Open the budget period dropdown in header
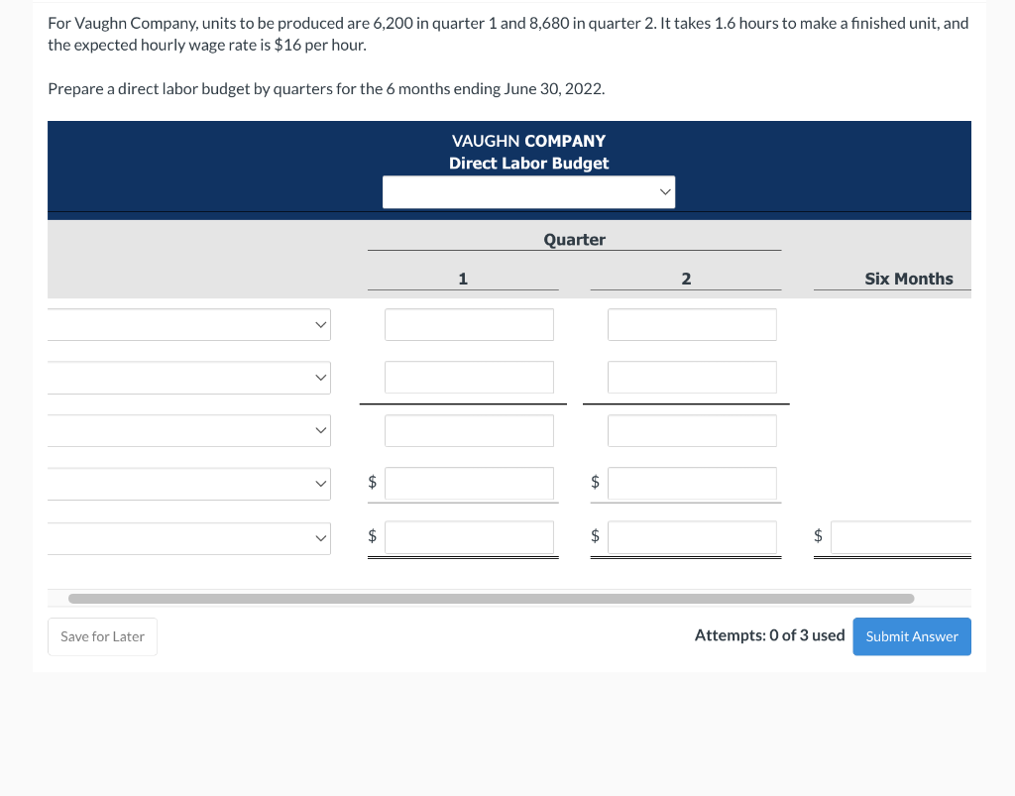Screen dimensions: 1015x796 tap(528, 192)
